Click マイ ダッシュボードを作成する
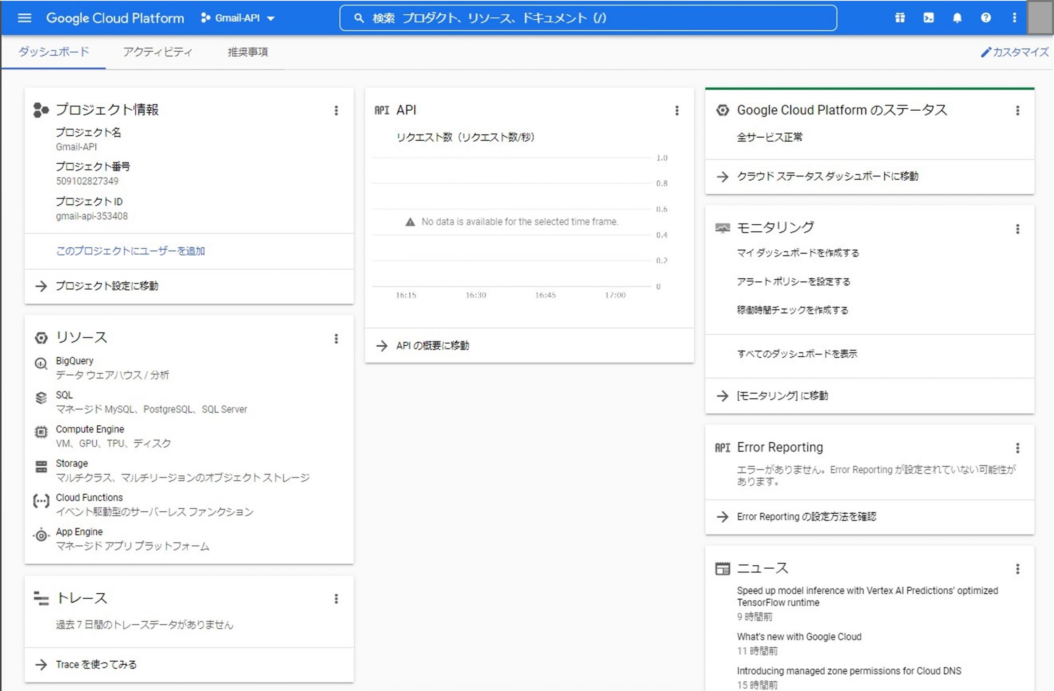Screen dimensions: 1054x691 797,253
